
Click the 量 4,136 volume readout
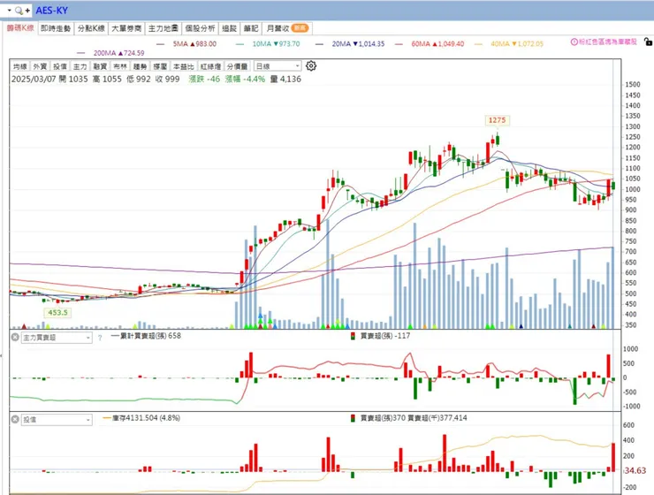pyautogui.click(x=285, y=79)
